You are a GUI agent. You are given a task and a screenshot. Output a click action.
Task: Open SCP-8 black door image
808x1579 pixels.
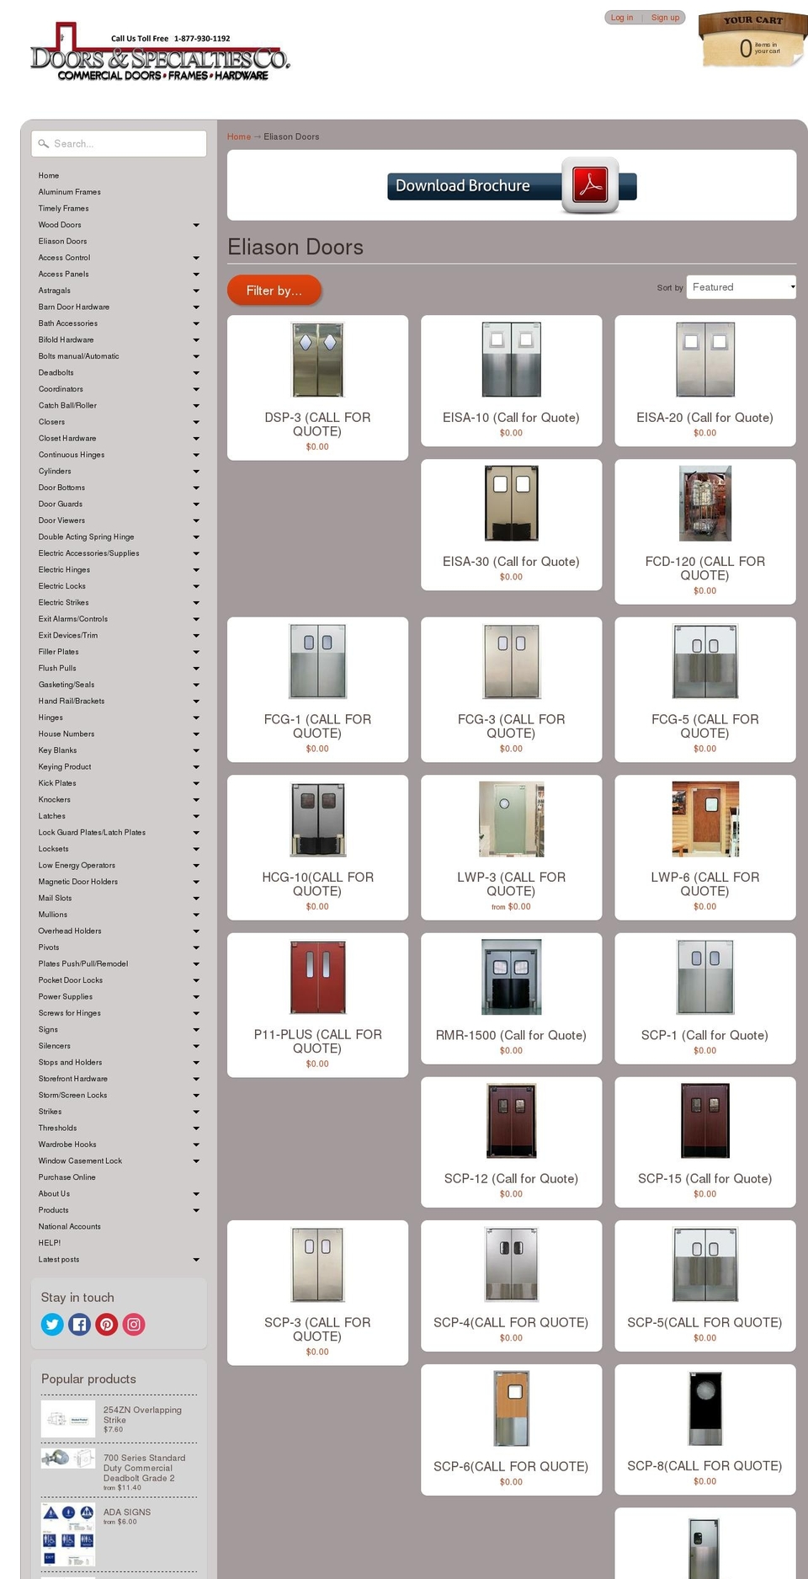tap(705, 1408)
